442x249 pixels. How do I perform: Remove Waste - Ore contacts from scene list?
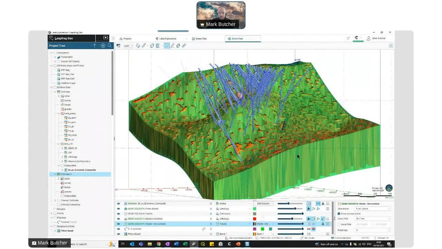tap(211, 224)
